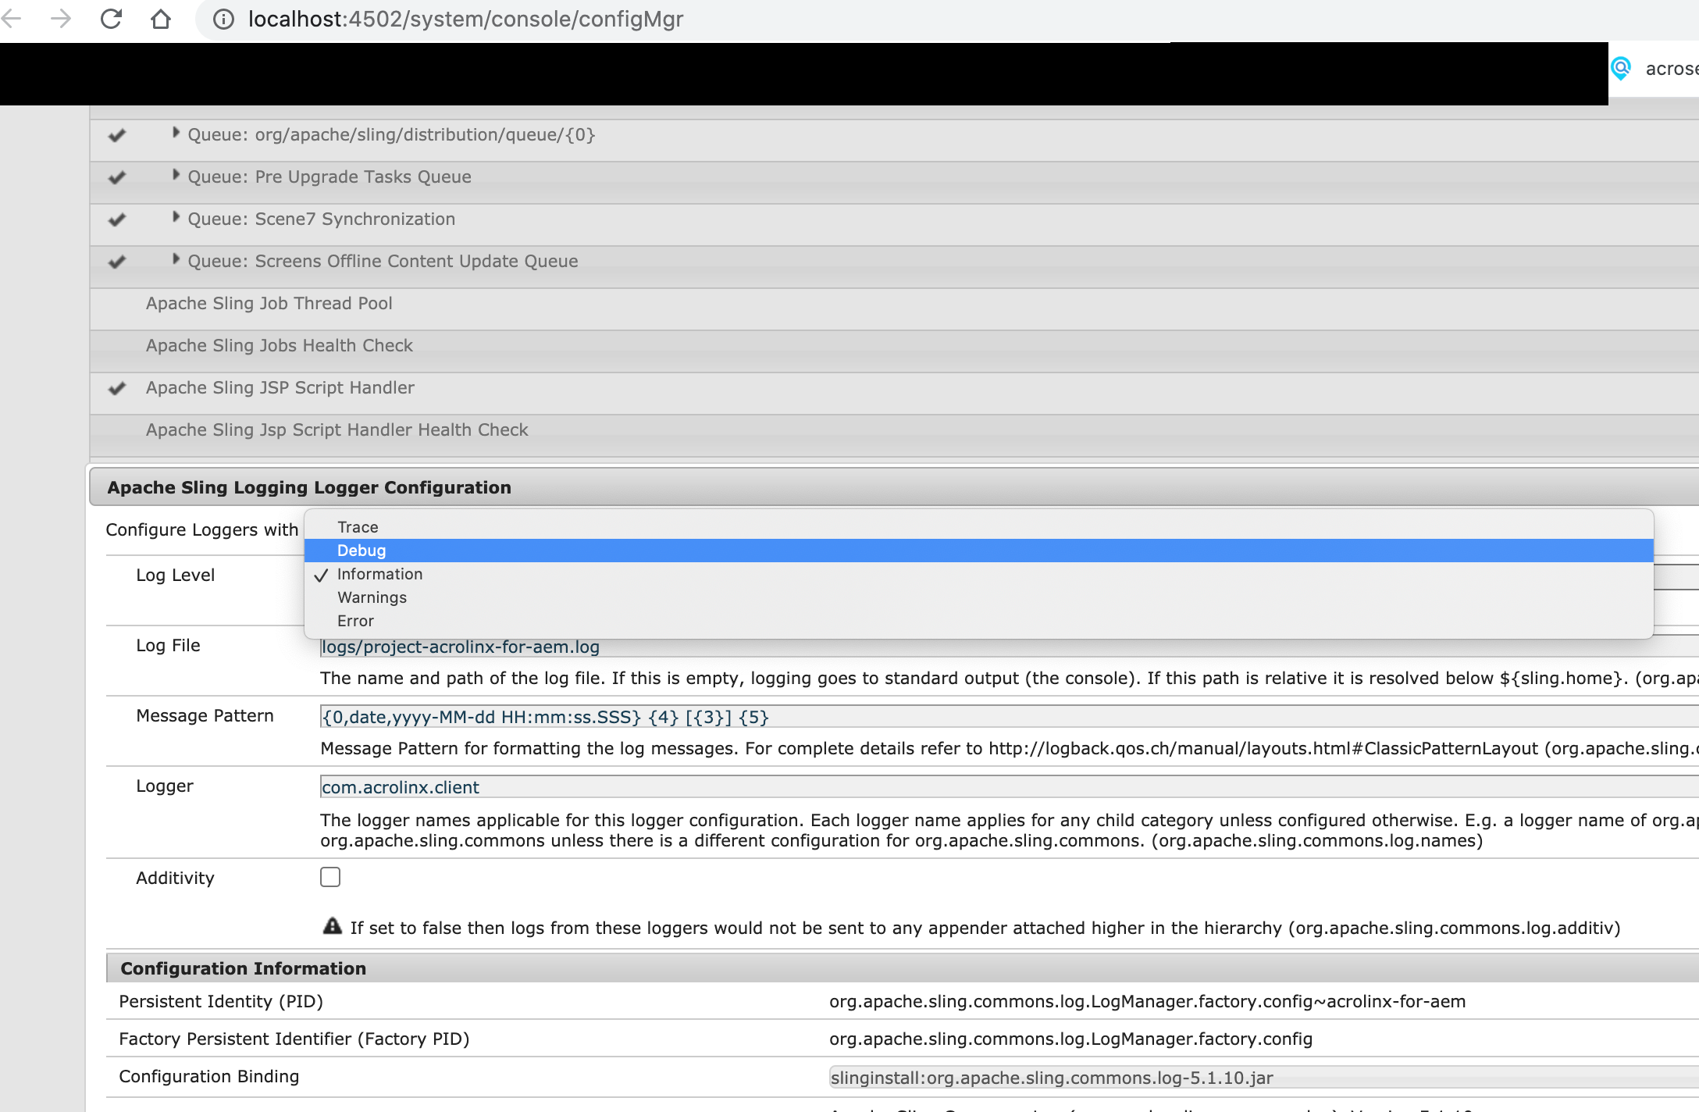Image resolution: width=1699 pixels, height=1112 pixels.
Task: Reload the page with the refresh icon
Action: pos(112,19)
